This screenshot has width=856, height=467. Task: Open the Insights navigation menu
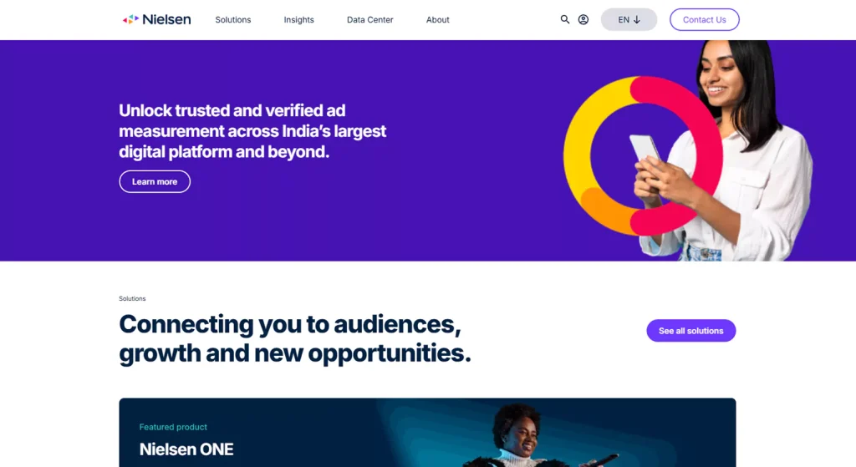tap(298, 20)
